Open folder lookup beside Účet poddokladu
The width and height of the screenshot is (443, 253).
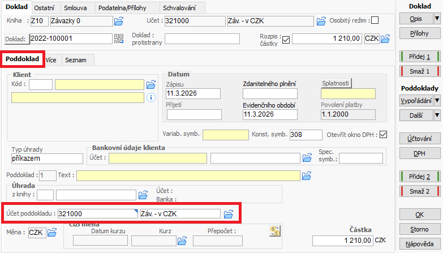pos(229,214)
